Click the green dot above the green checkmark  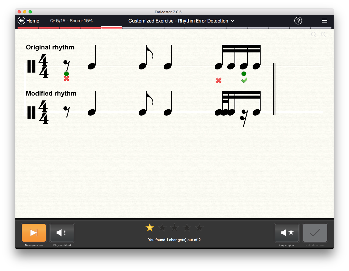[x=244, y=74]
